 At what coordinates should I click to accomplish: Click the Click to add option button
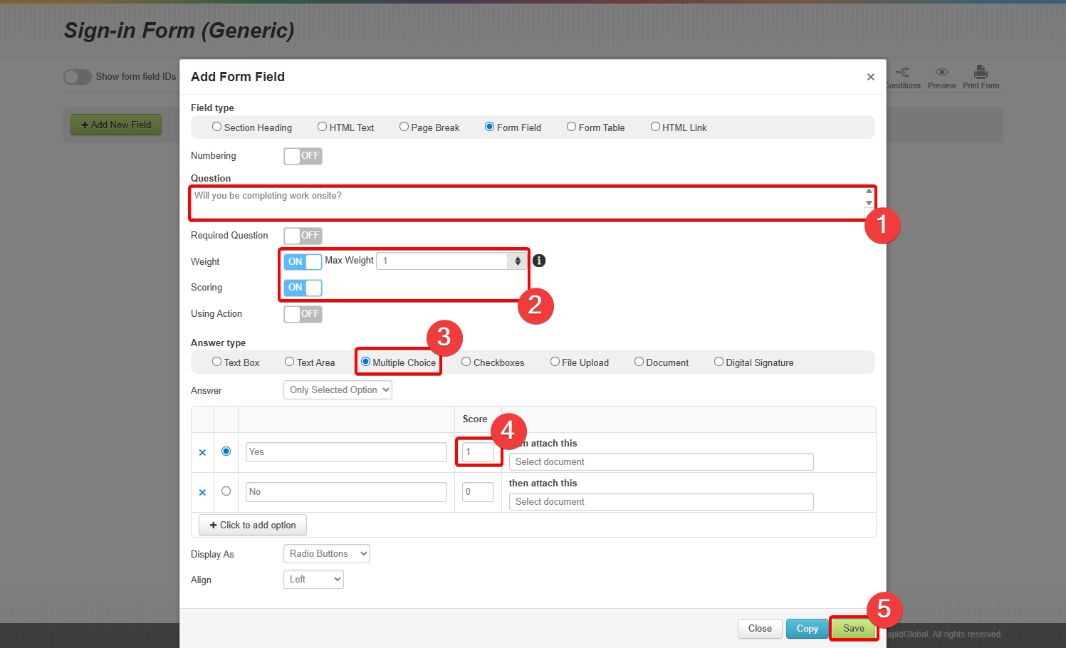click(253, 526)
